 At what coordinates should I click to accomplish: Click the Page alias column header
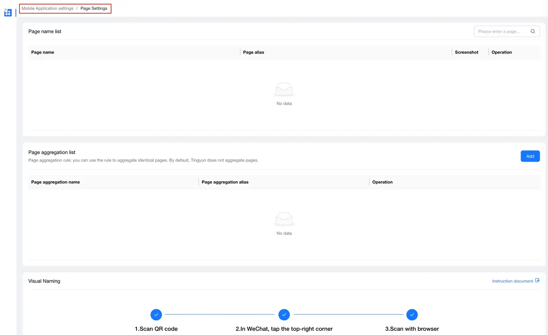pos(253,52)
